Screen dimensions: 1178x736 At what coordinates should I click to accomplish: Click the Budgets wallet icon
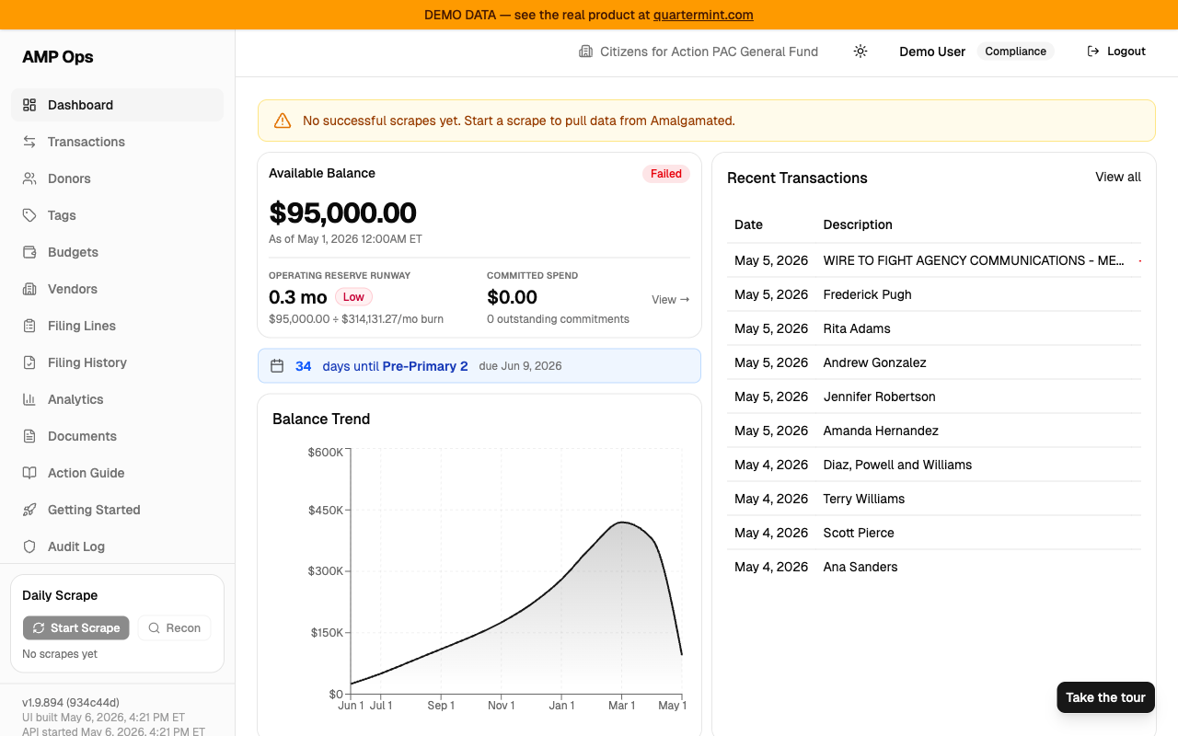(x=29, y=252)
